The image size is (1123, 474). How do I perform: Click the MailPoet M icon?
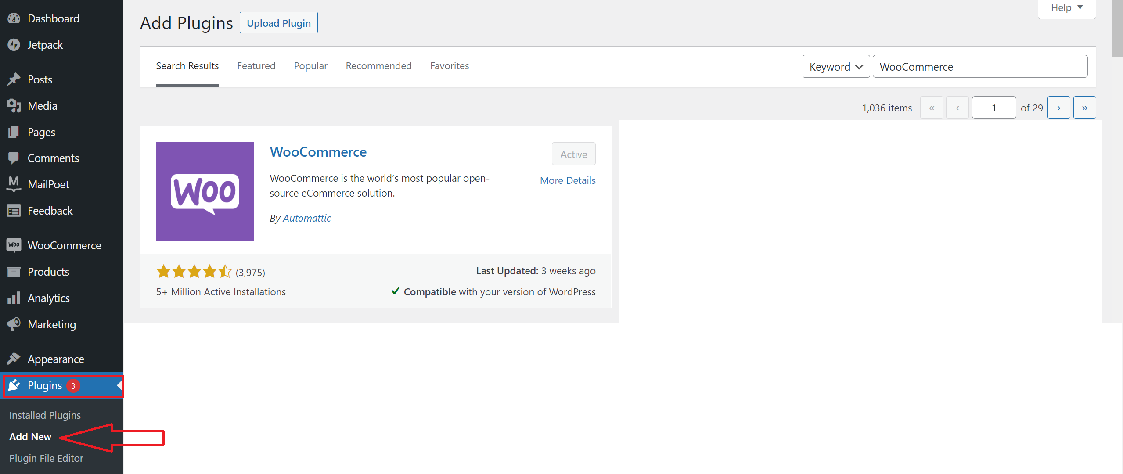tap(14, 184)
